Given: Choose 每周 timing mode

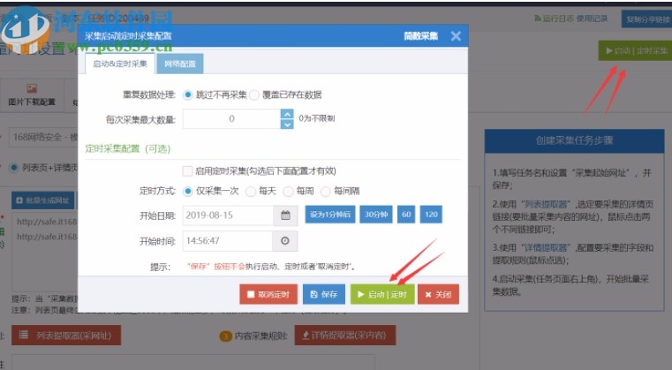Looking at the screenshot, I should pos(289,192).
